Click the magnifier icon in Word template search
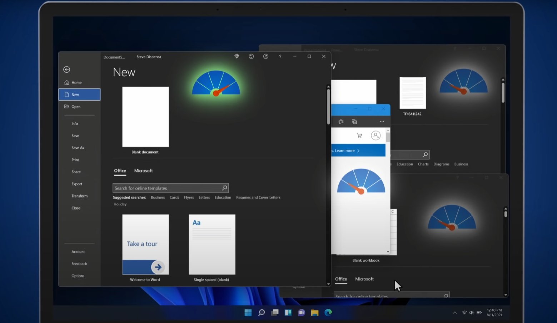The width and height of the screenshot is (557, 323). (x=224, y=188)
